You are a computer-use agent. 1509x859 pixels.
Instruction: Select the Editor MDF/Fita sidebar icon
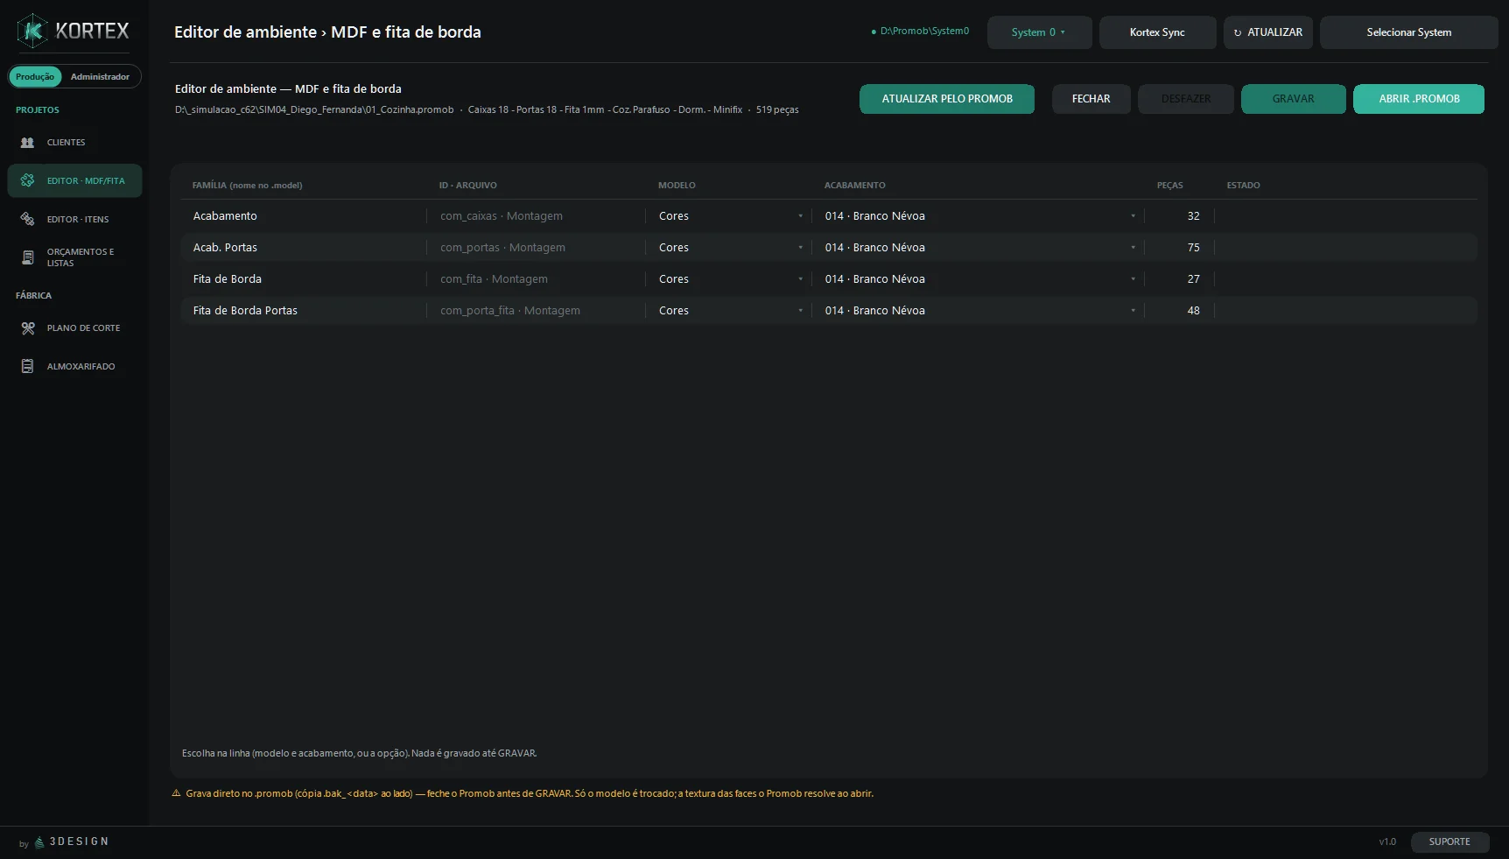[x=28, y=180]
